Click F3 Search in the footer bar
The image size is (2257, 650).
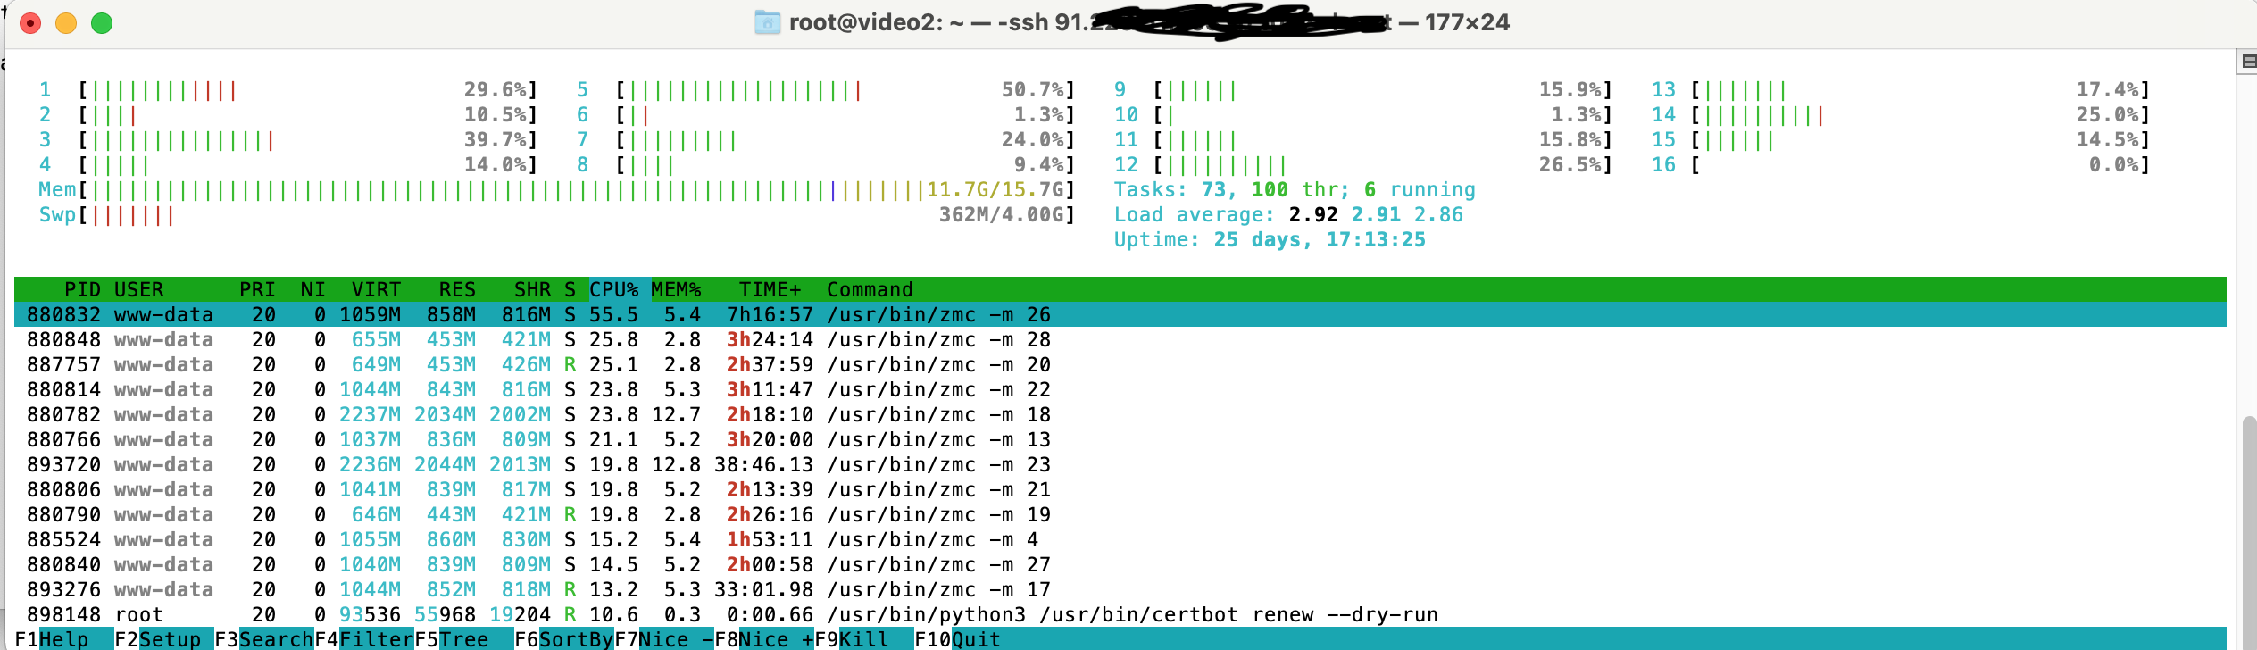[263, 639]
